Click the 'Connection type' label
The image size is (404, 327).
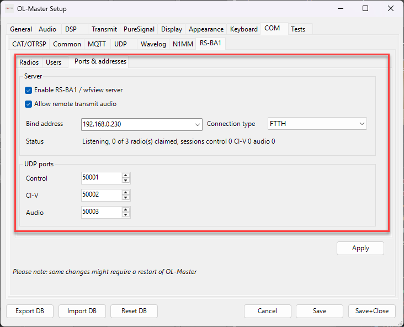coord(231,124)
